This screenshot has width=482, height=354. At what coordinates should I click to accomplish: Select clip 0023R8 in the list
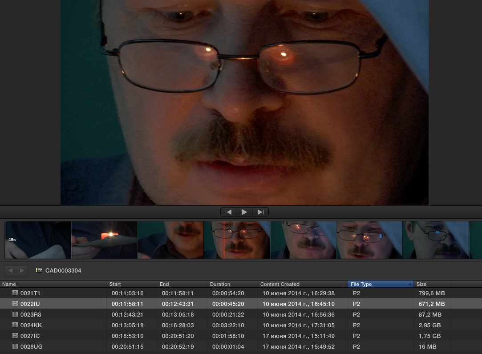(x=241, y=315)
